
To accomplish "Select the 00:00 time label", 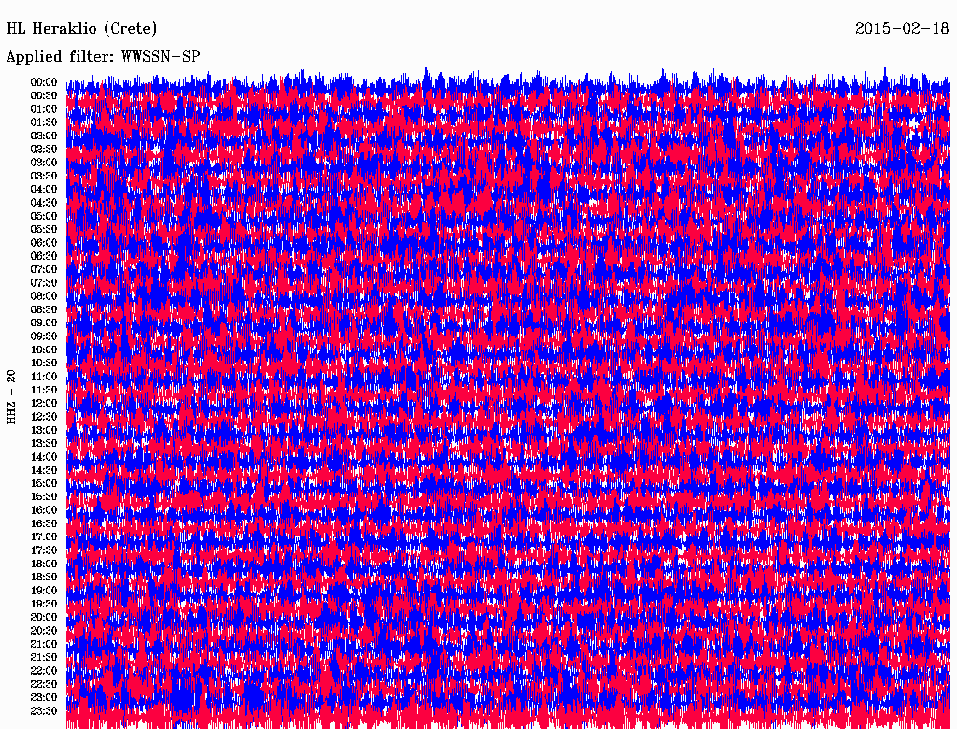I will (x=43, y=82).
